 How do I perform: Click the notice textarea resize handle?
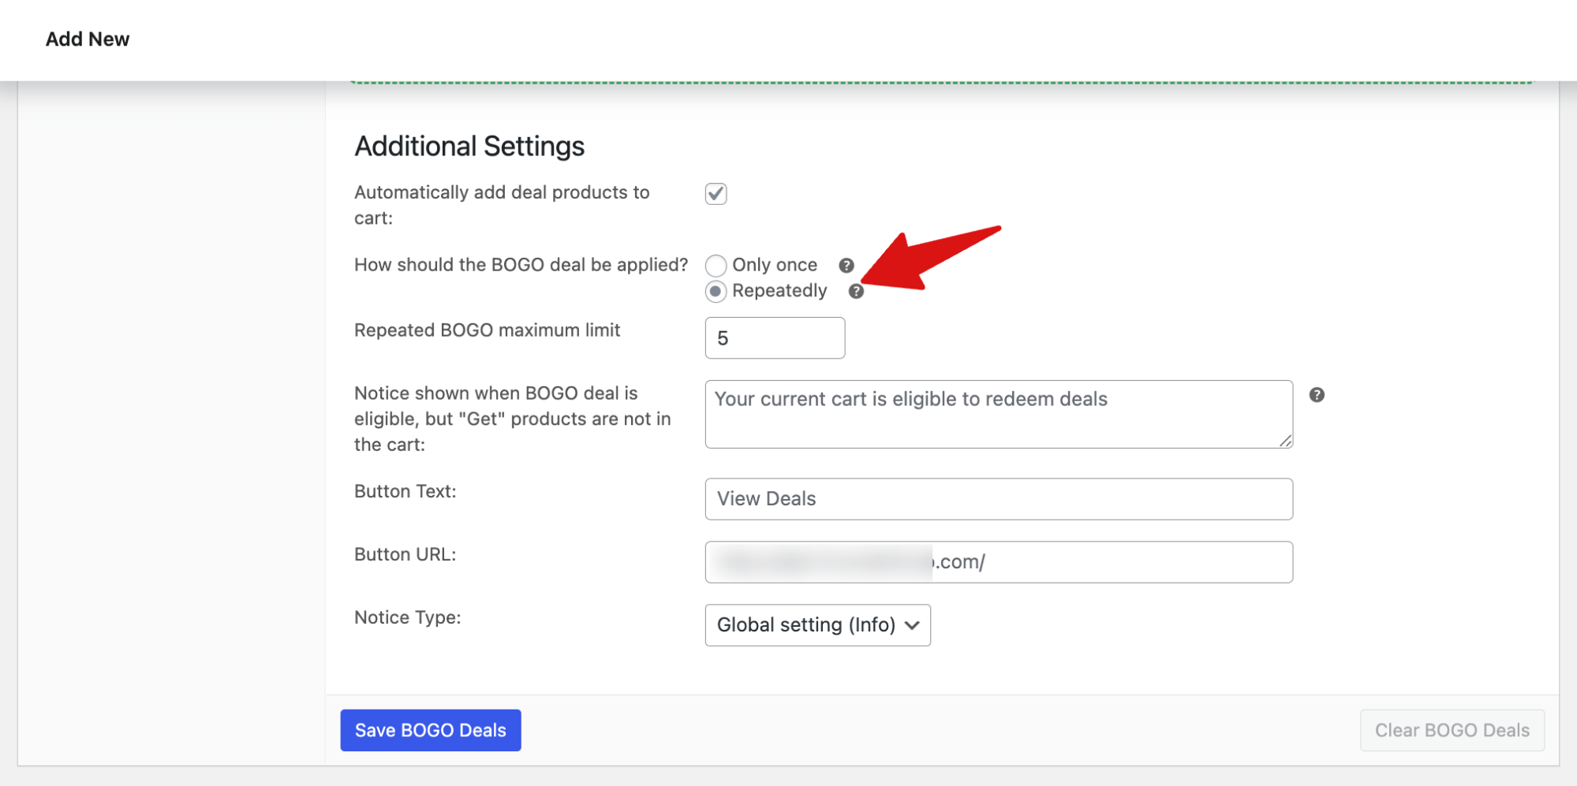(x=1285, y=442)
